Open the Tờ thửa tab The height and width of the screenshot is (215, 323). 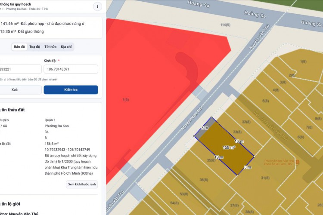(50, 46)
